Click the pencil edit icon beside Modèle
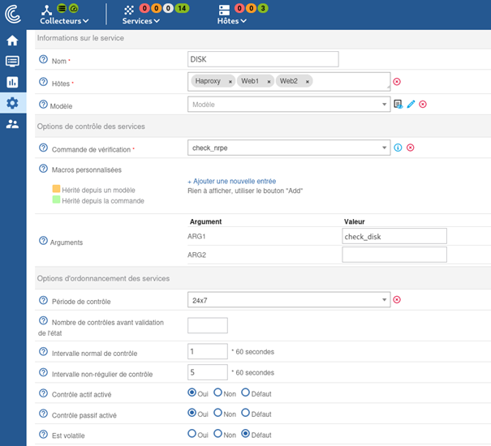491x446 pixels. pyautogui.click(x=411, y=105)
